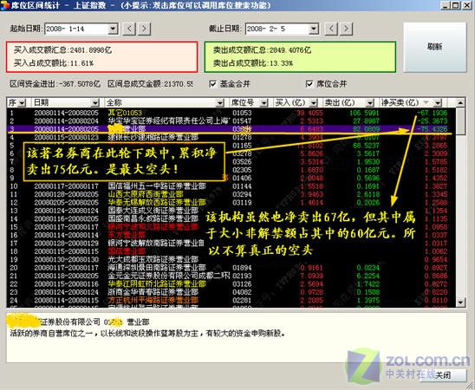This screenshot has width=475, height=390.
Task: Click scrollbar down arrow in seat table
Action: click(460, 302)
